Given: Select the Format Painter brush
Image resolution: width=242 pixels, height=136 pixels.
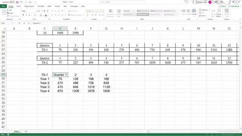Looking at the screenshot, I should [x=8, y=16].
